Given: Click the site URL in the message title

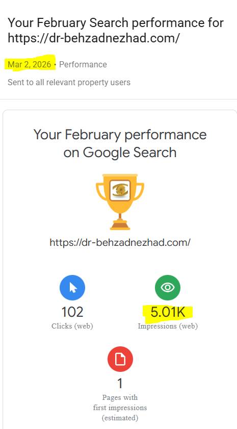Looking at the screenshot, I should pos(93,38).
